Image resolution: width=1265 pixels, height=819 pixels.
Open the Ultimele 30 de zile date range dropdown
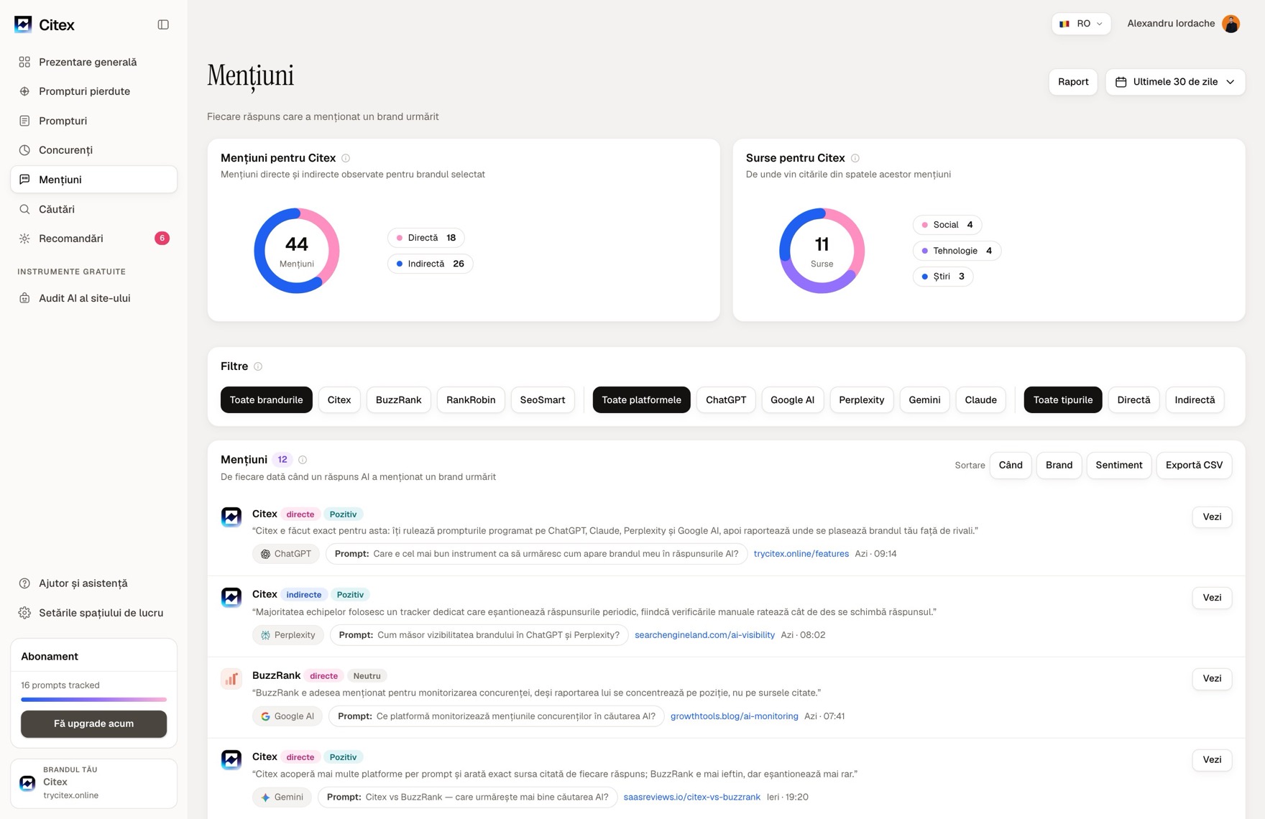(x=1175, y=82)
